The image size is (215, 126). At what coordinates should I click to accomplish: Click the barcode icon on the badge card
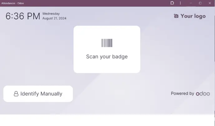[107, 43]
